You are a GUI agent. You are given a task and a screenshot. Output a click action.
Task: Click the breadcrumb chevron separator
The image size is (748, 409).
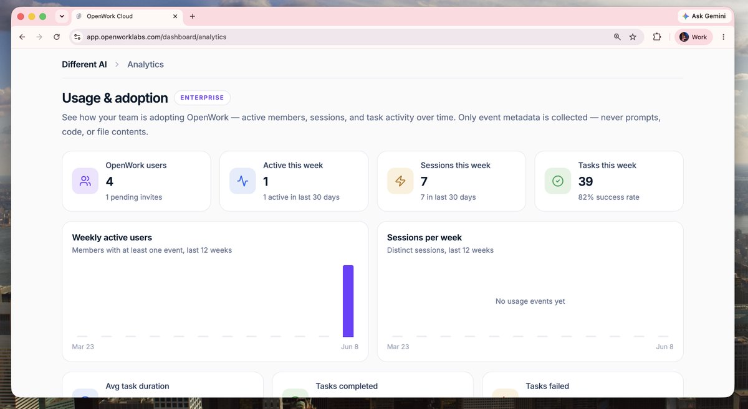(117, 64)
